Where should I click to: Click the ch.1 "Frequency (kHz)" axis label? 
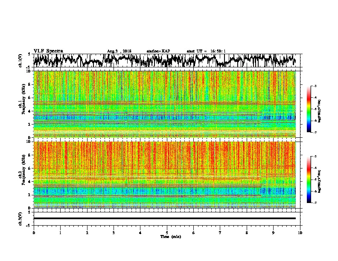tap(23, 98)
